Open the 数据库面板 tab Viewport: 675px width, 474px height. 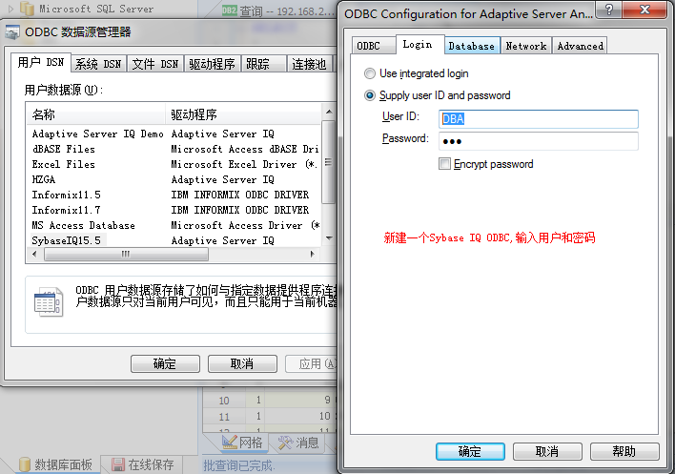[56, 464]
